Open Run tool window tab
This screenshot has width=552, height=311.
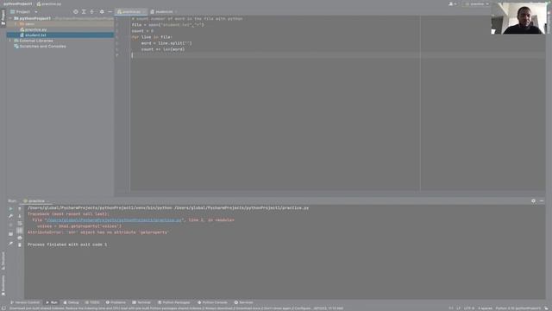[x=52, y=302]
